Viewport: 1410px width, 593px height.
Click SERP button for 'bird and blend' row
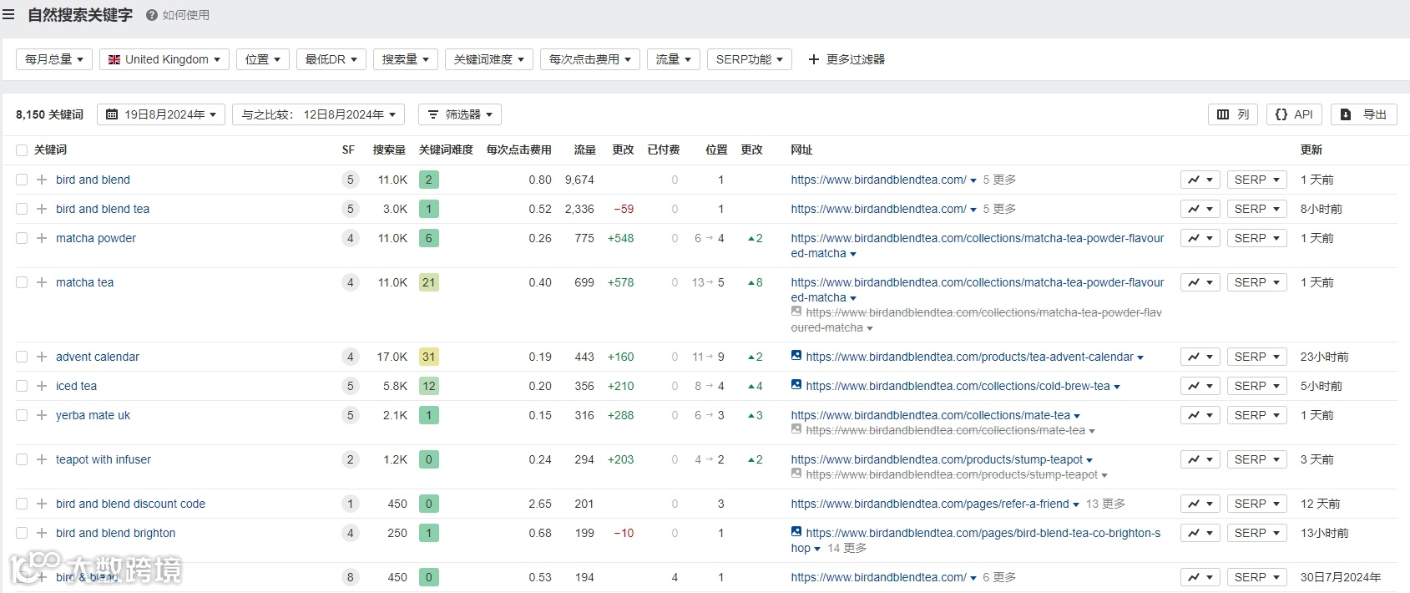click(1257, 180)
